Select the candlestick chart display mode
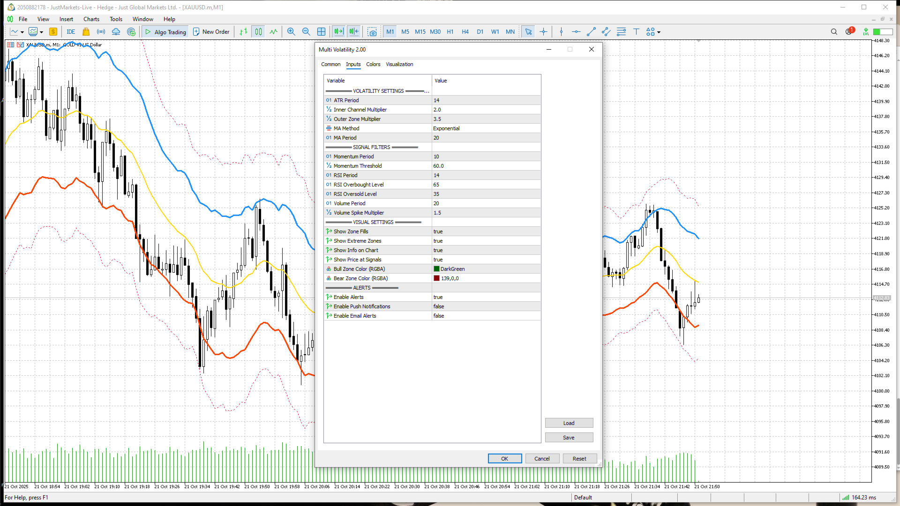 pos(258,31)
